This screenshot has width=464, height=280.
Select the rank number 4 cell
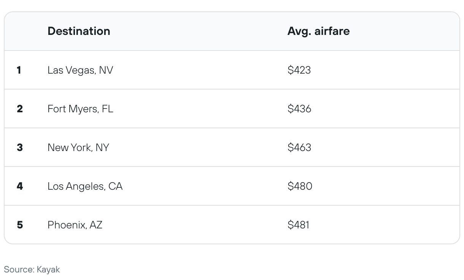(20, 186)
